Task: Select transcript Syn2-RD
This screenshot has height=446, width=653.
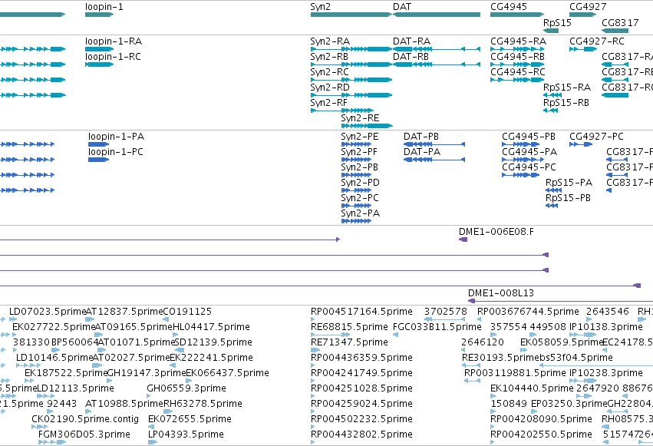Action: pyautogui.click(x=351, y=95)
